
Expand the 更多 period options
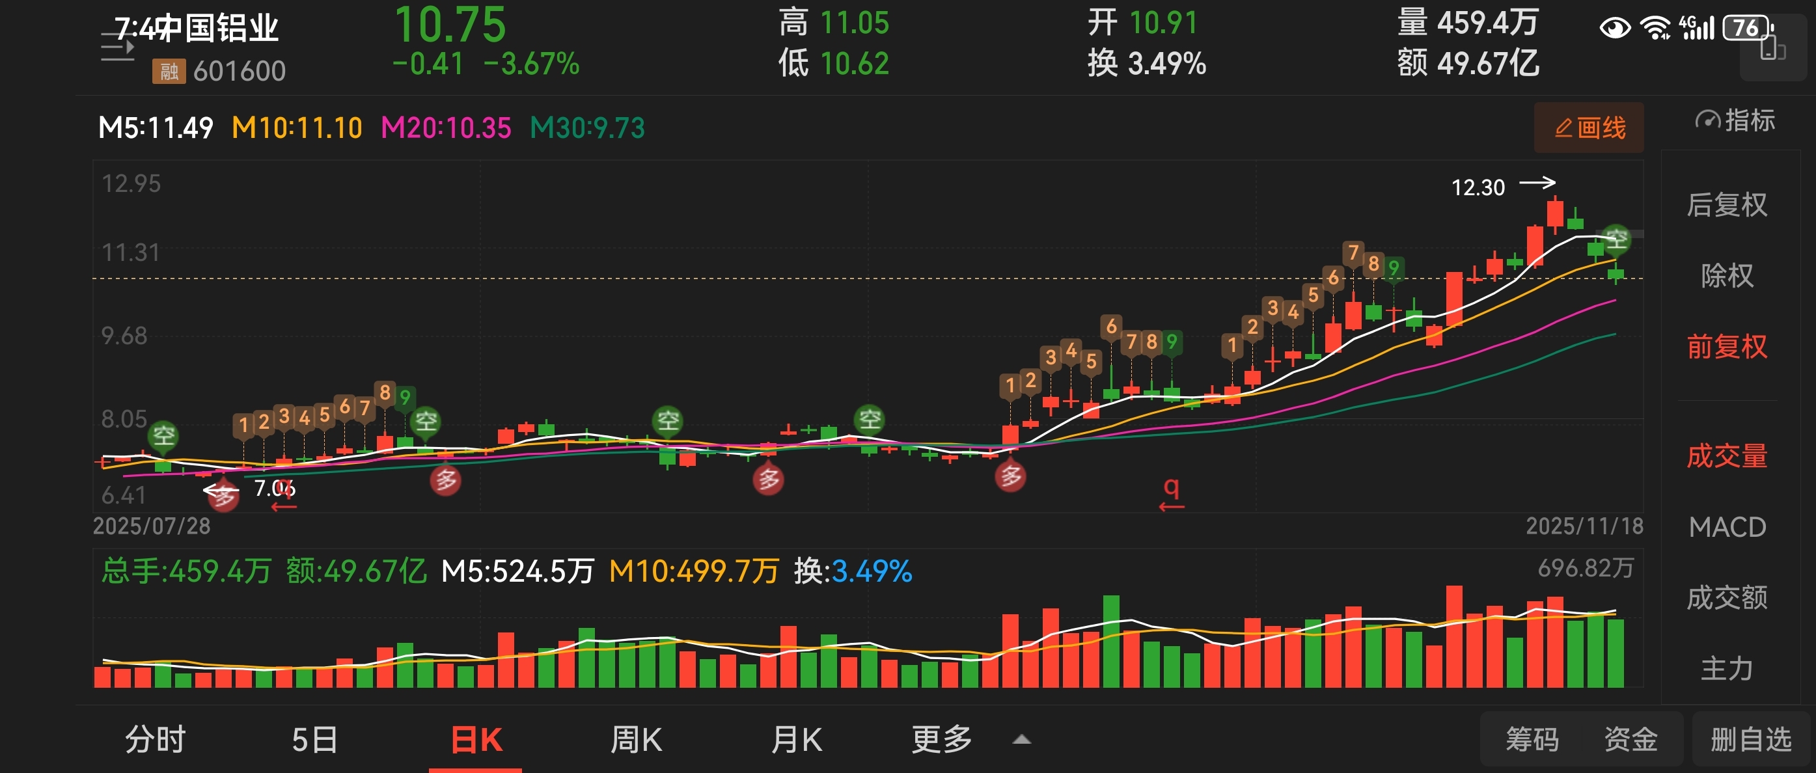click(941, 740)
